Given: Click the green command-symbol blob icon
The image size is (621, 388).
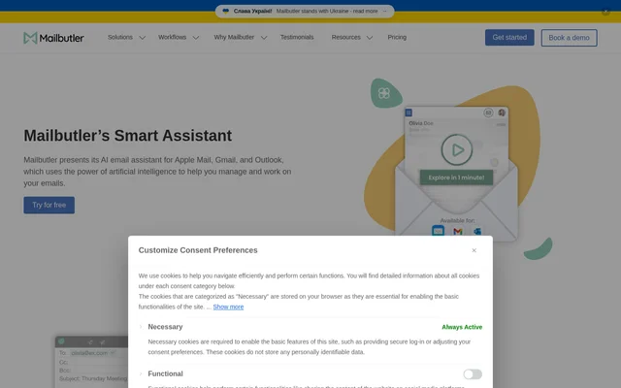Looking at the screenshot, I should pyautogui.click(x=384, y=93).
